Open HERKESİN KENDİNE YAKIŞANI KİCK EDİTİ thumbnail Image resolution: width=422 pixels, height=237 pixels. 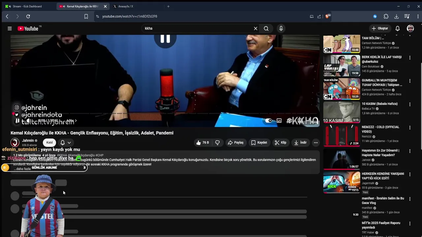tap(342, 182)
